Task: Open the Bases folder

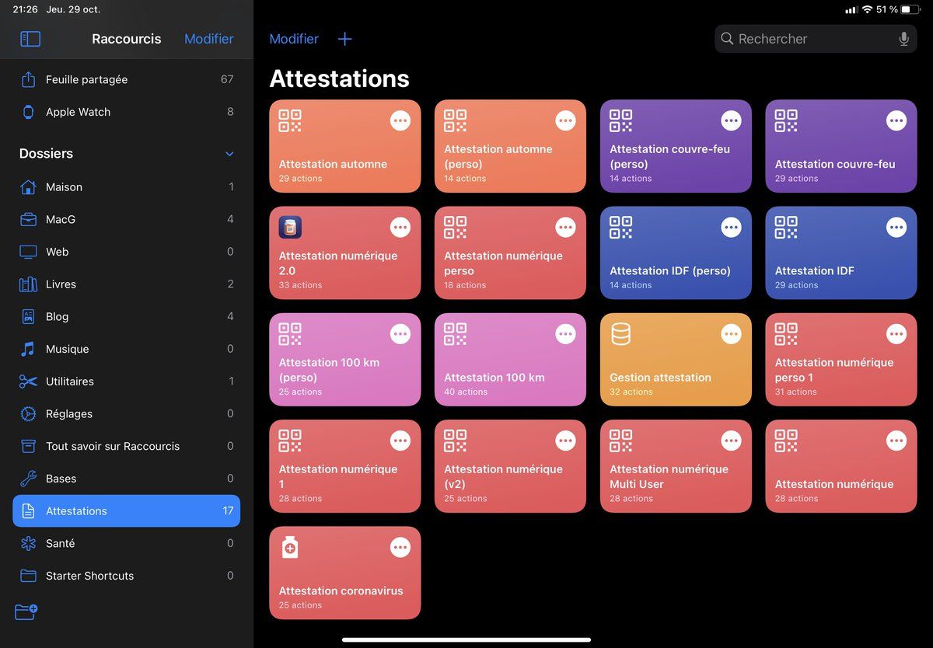Action: tap(127, 479)
